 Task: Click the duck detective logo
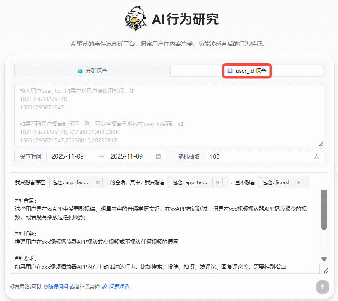coord(136,18)
